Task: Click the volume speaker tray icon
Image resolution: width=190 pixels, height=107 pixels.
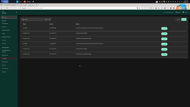Action: [x=180, y=2]
